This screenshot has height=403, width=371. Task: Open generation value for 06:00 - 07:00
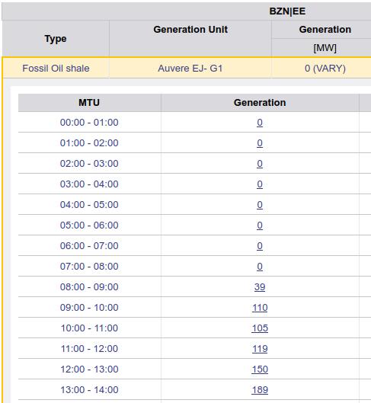pyautogui.click(x=260, y=246)
